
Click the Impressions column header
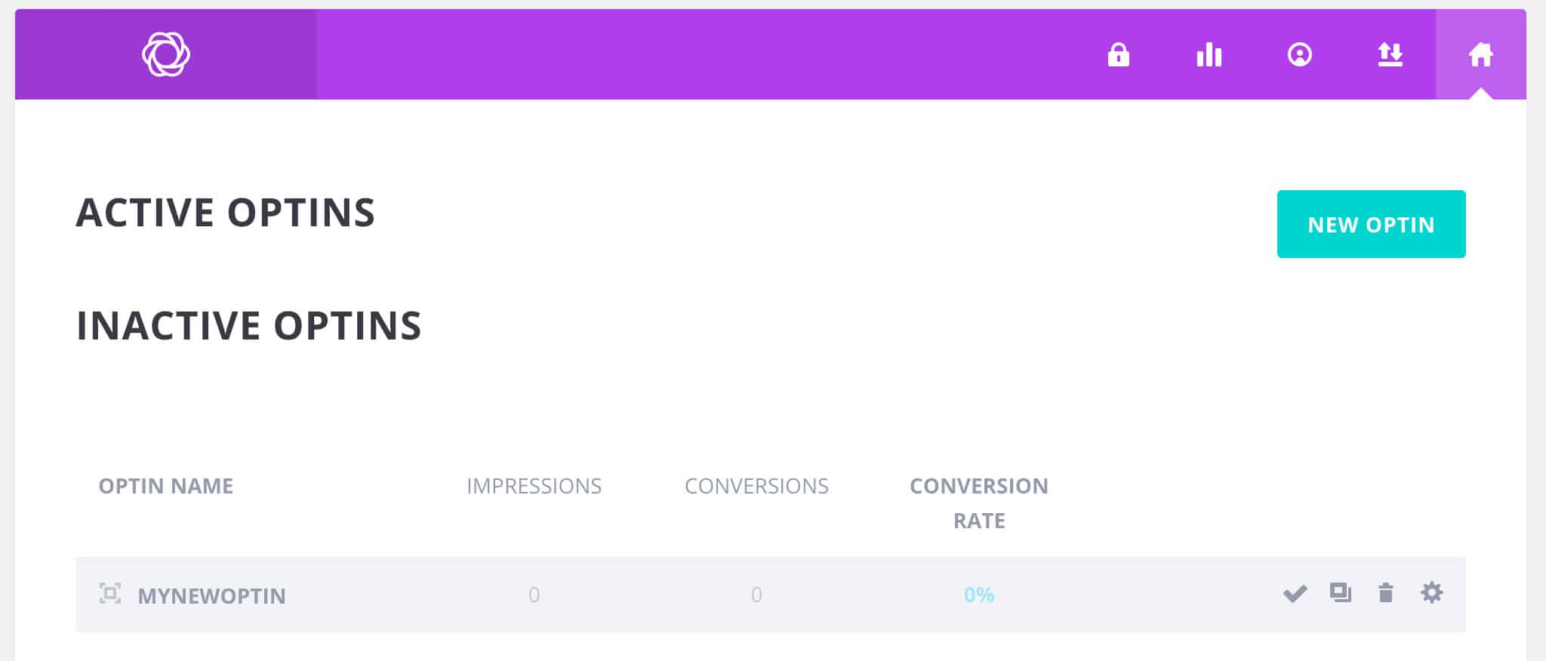tap(534, 486)
